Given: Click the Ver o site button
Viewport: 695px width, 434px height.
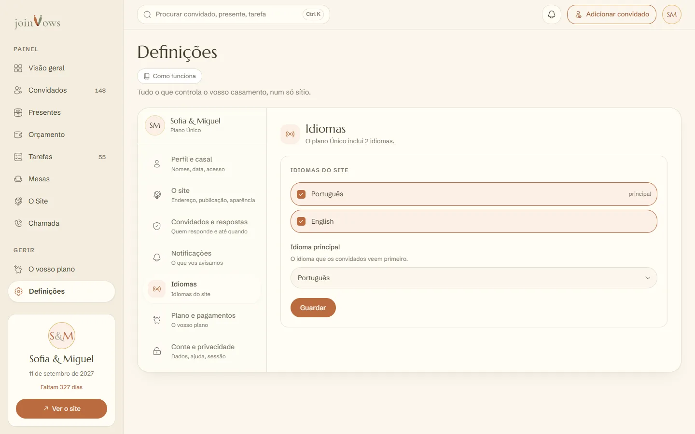Looking at the screenshot, I should click(x=61, y=408).
